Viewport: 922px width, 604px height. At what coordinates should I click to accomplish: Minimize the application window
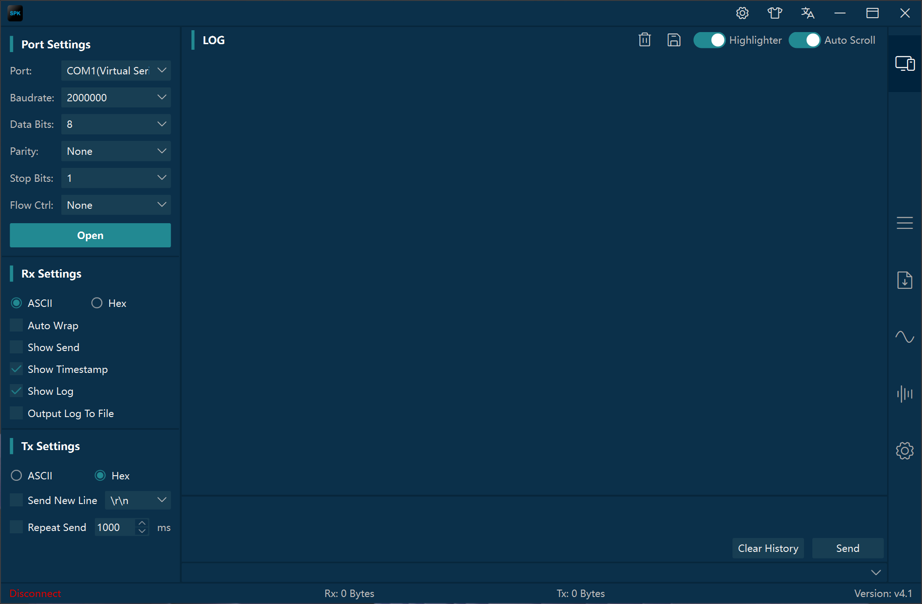840,13
